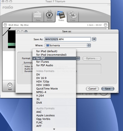Click the roxio logo
This screenshot has width=123, height=131.
tap(8, 7)
